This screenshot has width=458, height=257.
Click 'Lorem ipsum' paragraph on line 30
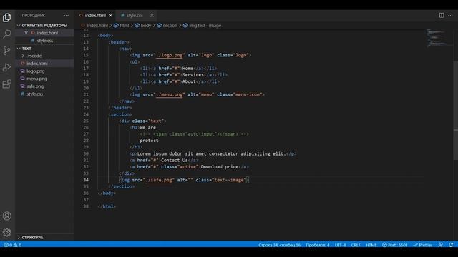tap(213, 153)
